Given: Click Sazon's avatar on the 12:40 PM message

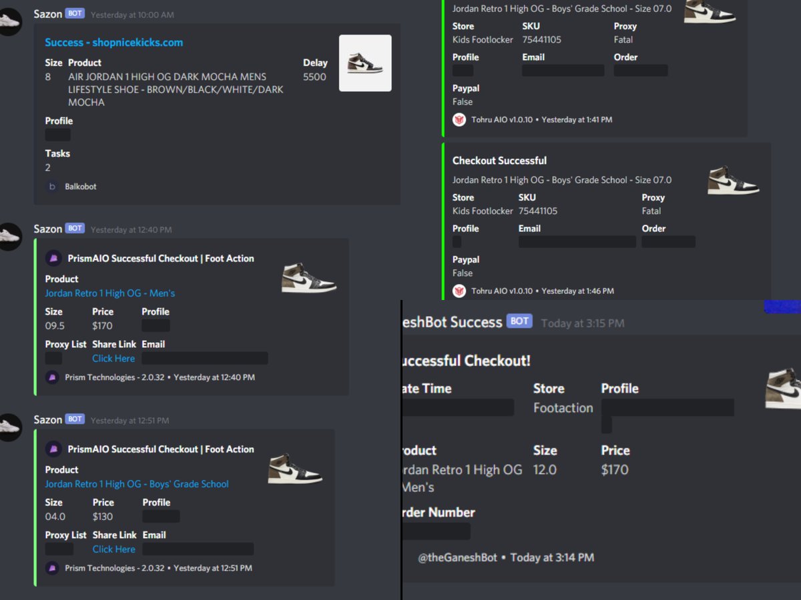Looking at the screenshot, I should point(10,237).
